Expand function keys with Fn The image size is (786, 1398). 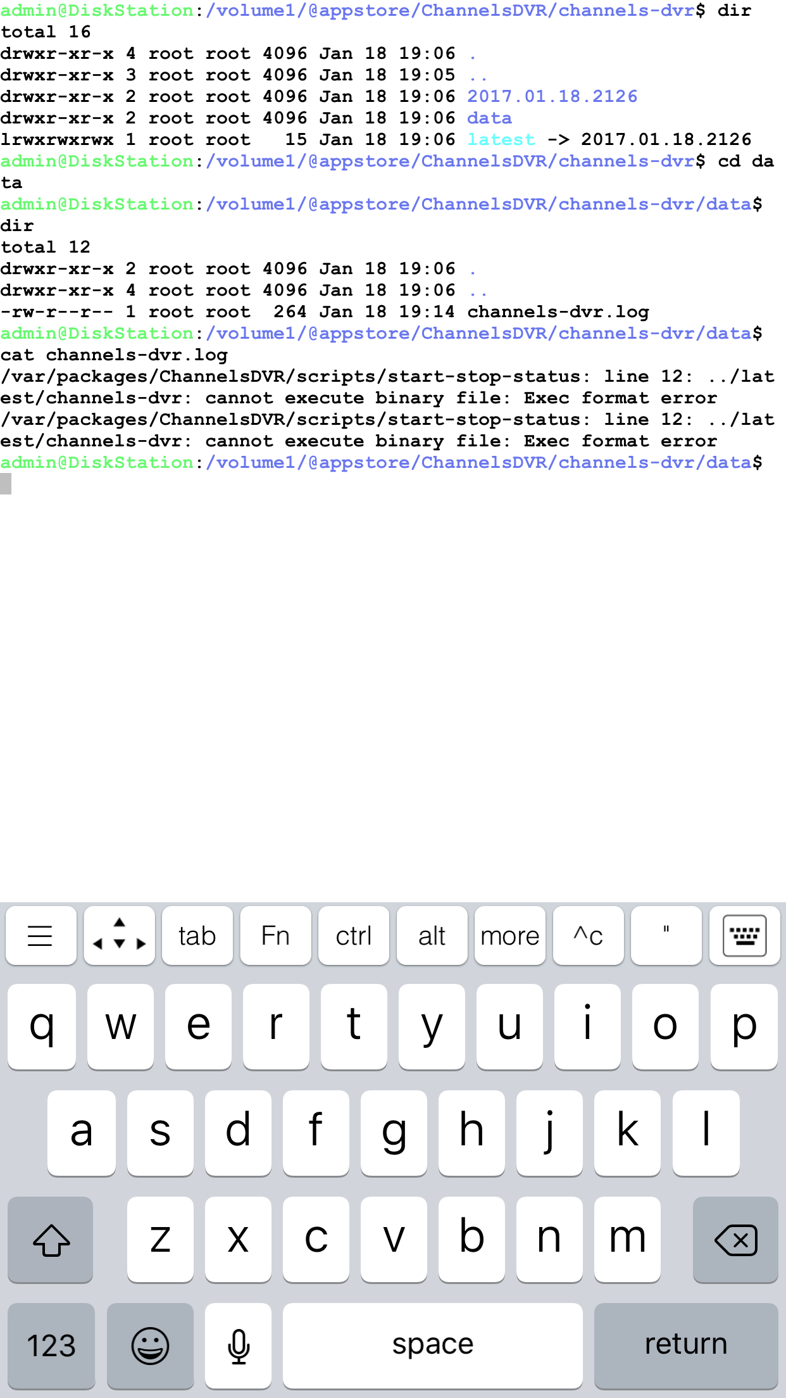(275, 935)
